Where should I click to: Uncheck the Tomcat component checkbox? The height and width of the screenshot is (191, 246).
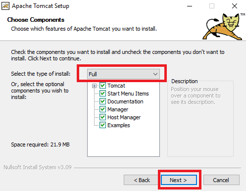pos(102,86)
